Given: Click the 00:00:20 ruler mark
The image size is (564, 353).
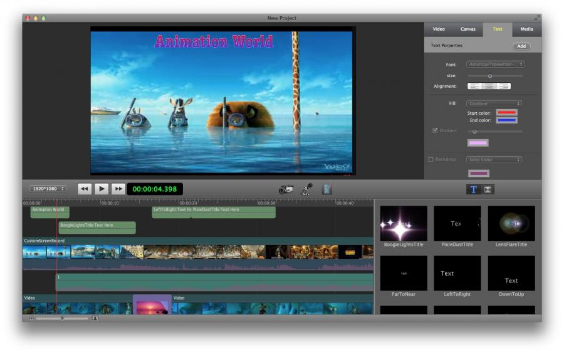Looking at the screenshot, I should (188, 203).
